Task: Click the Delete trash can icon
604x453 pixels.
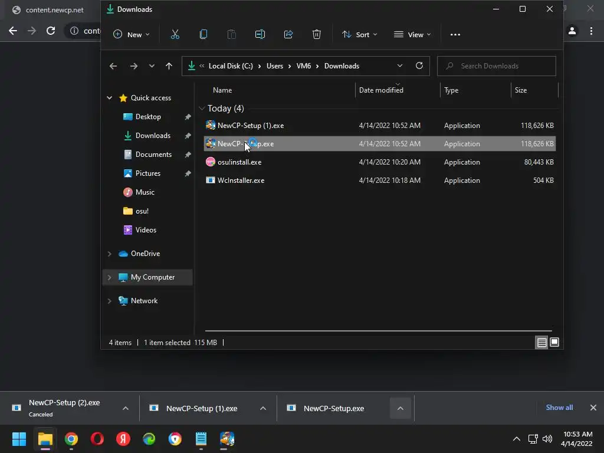Action: 316,35
